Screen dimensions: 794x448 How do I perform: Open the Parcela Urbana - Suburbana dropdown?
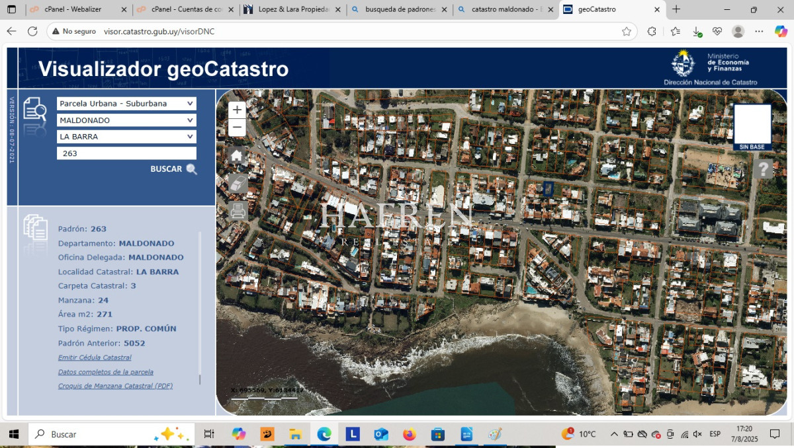[x=126, y=103]
